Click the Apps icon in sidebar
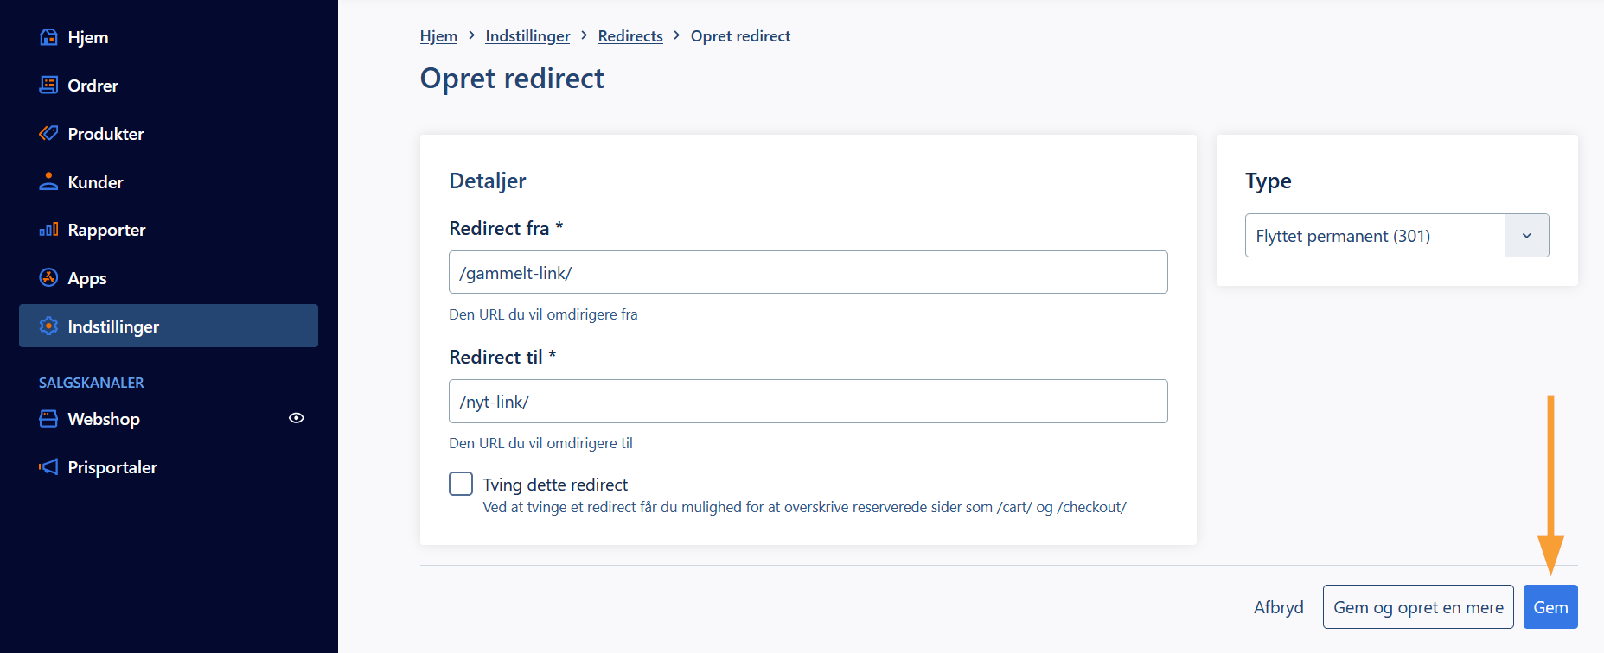 click(x=49, y=277)
